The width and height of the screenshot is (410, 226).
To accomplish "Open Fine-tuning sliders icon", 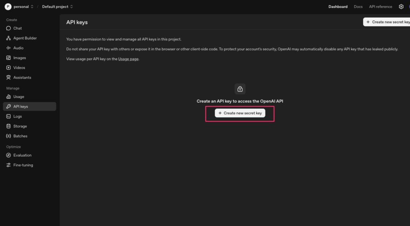I will coord(8,165).
